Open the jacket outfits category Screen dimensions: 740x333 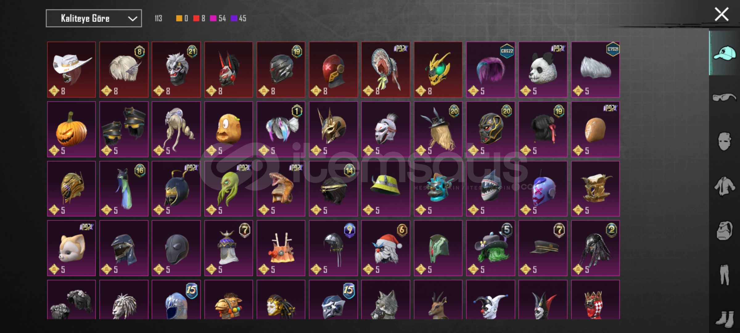[x=724, y=186]
